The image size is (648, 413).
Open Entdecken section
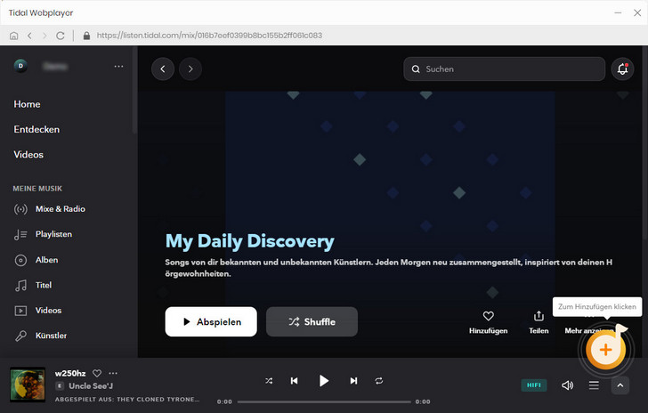[36, 129]
